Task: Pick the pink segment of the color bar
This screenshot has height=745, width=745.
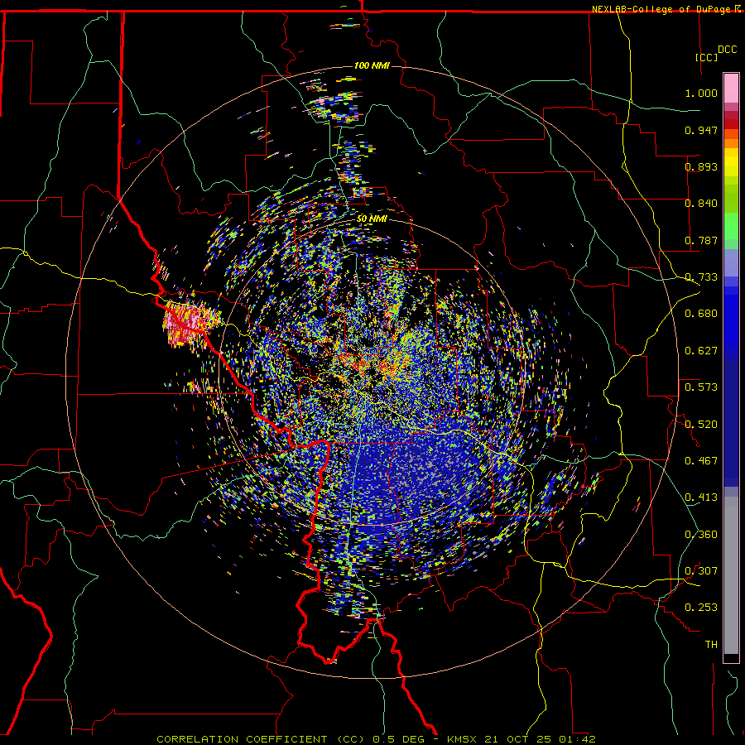Action: (x=731, y=89)
